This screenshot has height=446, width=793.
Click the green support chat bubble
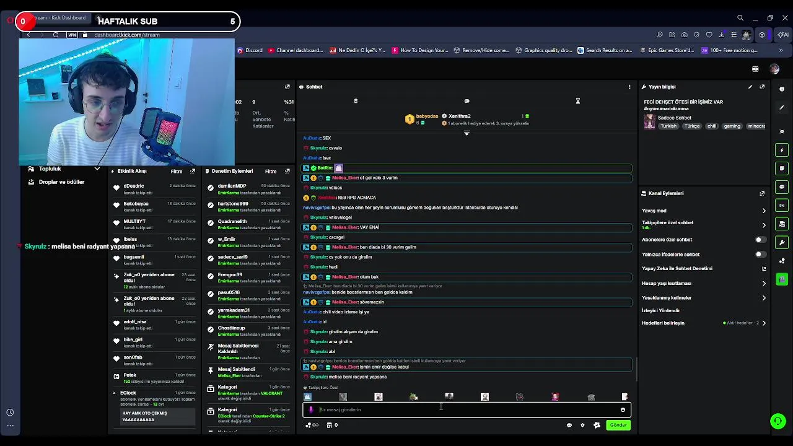click(x=778, y=421)
